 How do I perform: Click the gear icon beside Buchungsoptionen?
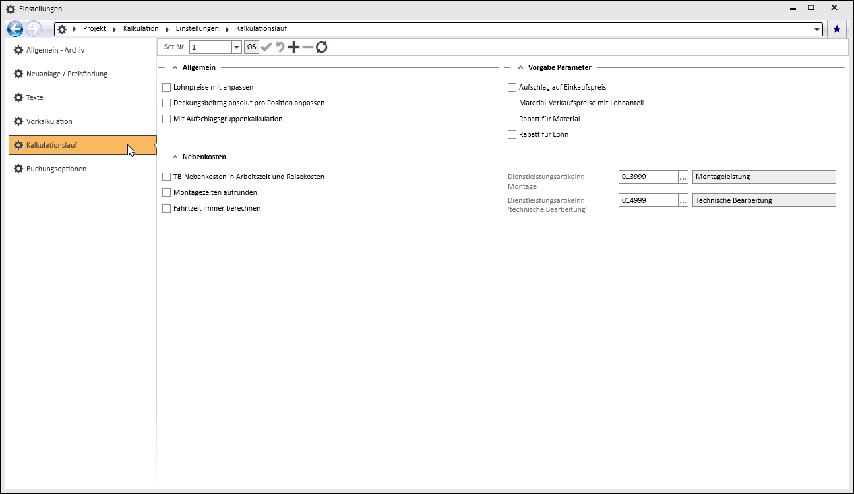tap(18, 169)
